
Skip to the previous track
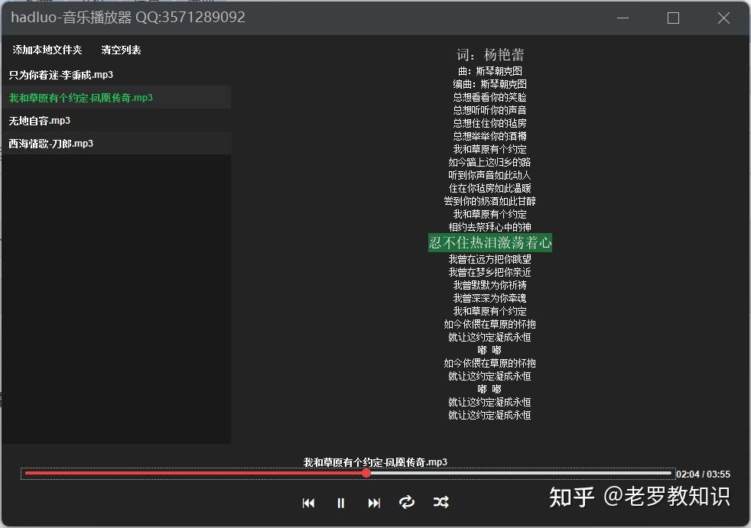coord(308,503)
